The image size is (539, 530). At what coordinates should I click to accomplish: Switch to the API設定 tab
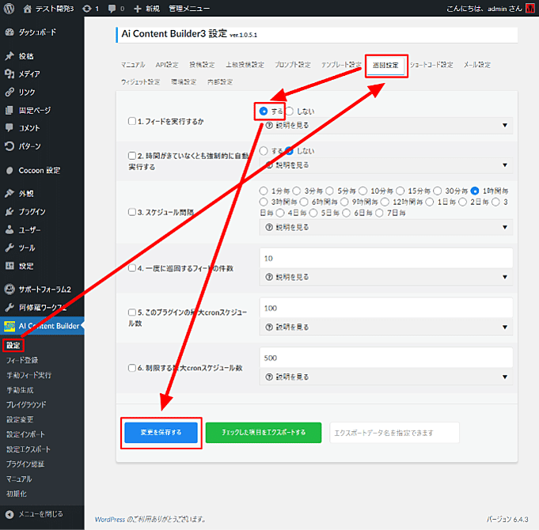167,65
